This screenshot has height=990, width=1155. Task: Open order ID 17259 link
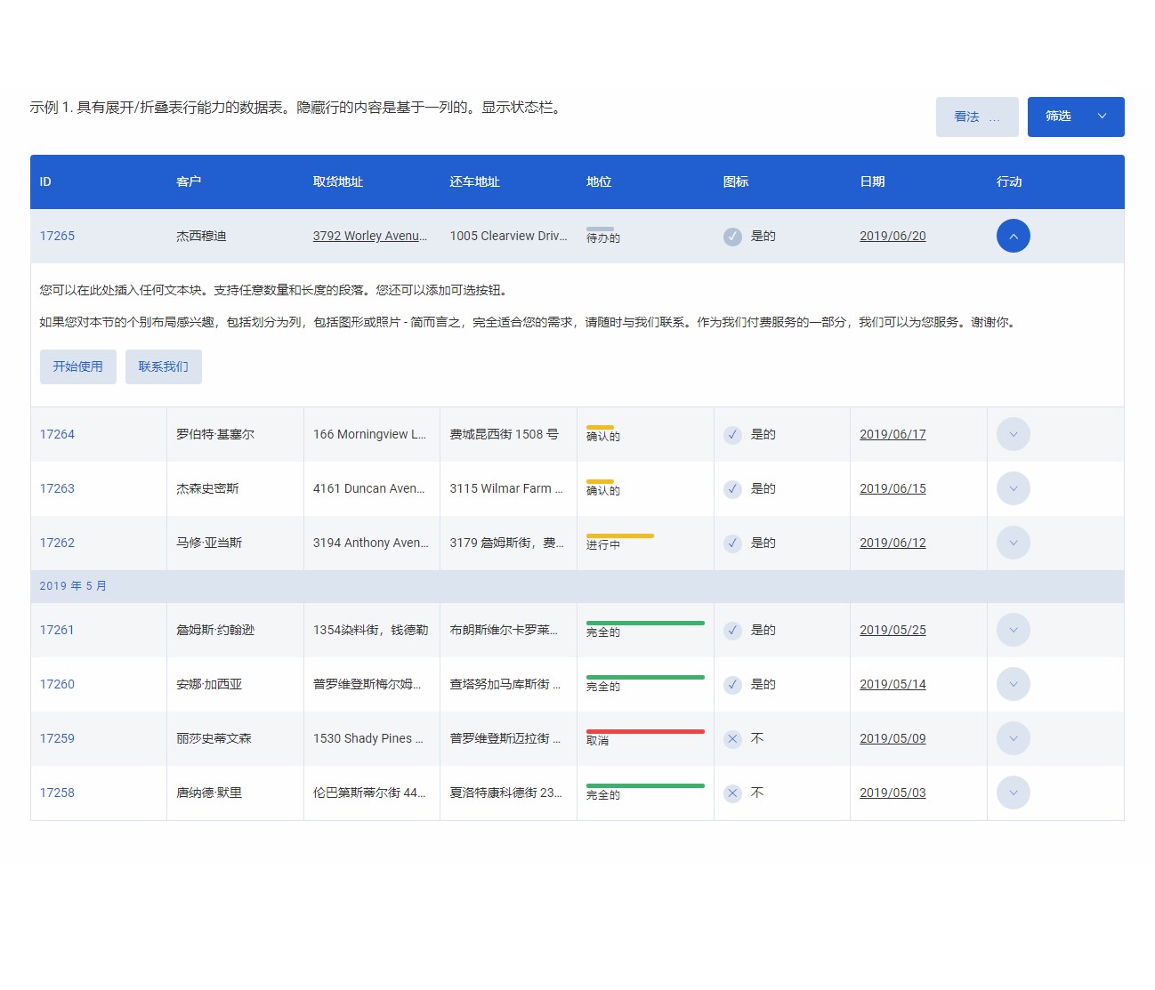click(x=57, y=738)
